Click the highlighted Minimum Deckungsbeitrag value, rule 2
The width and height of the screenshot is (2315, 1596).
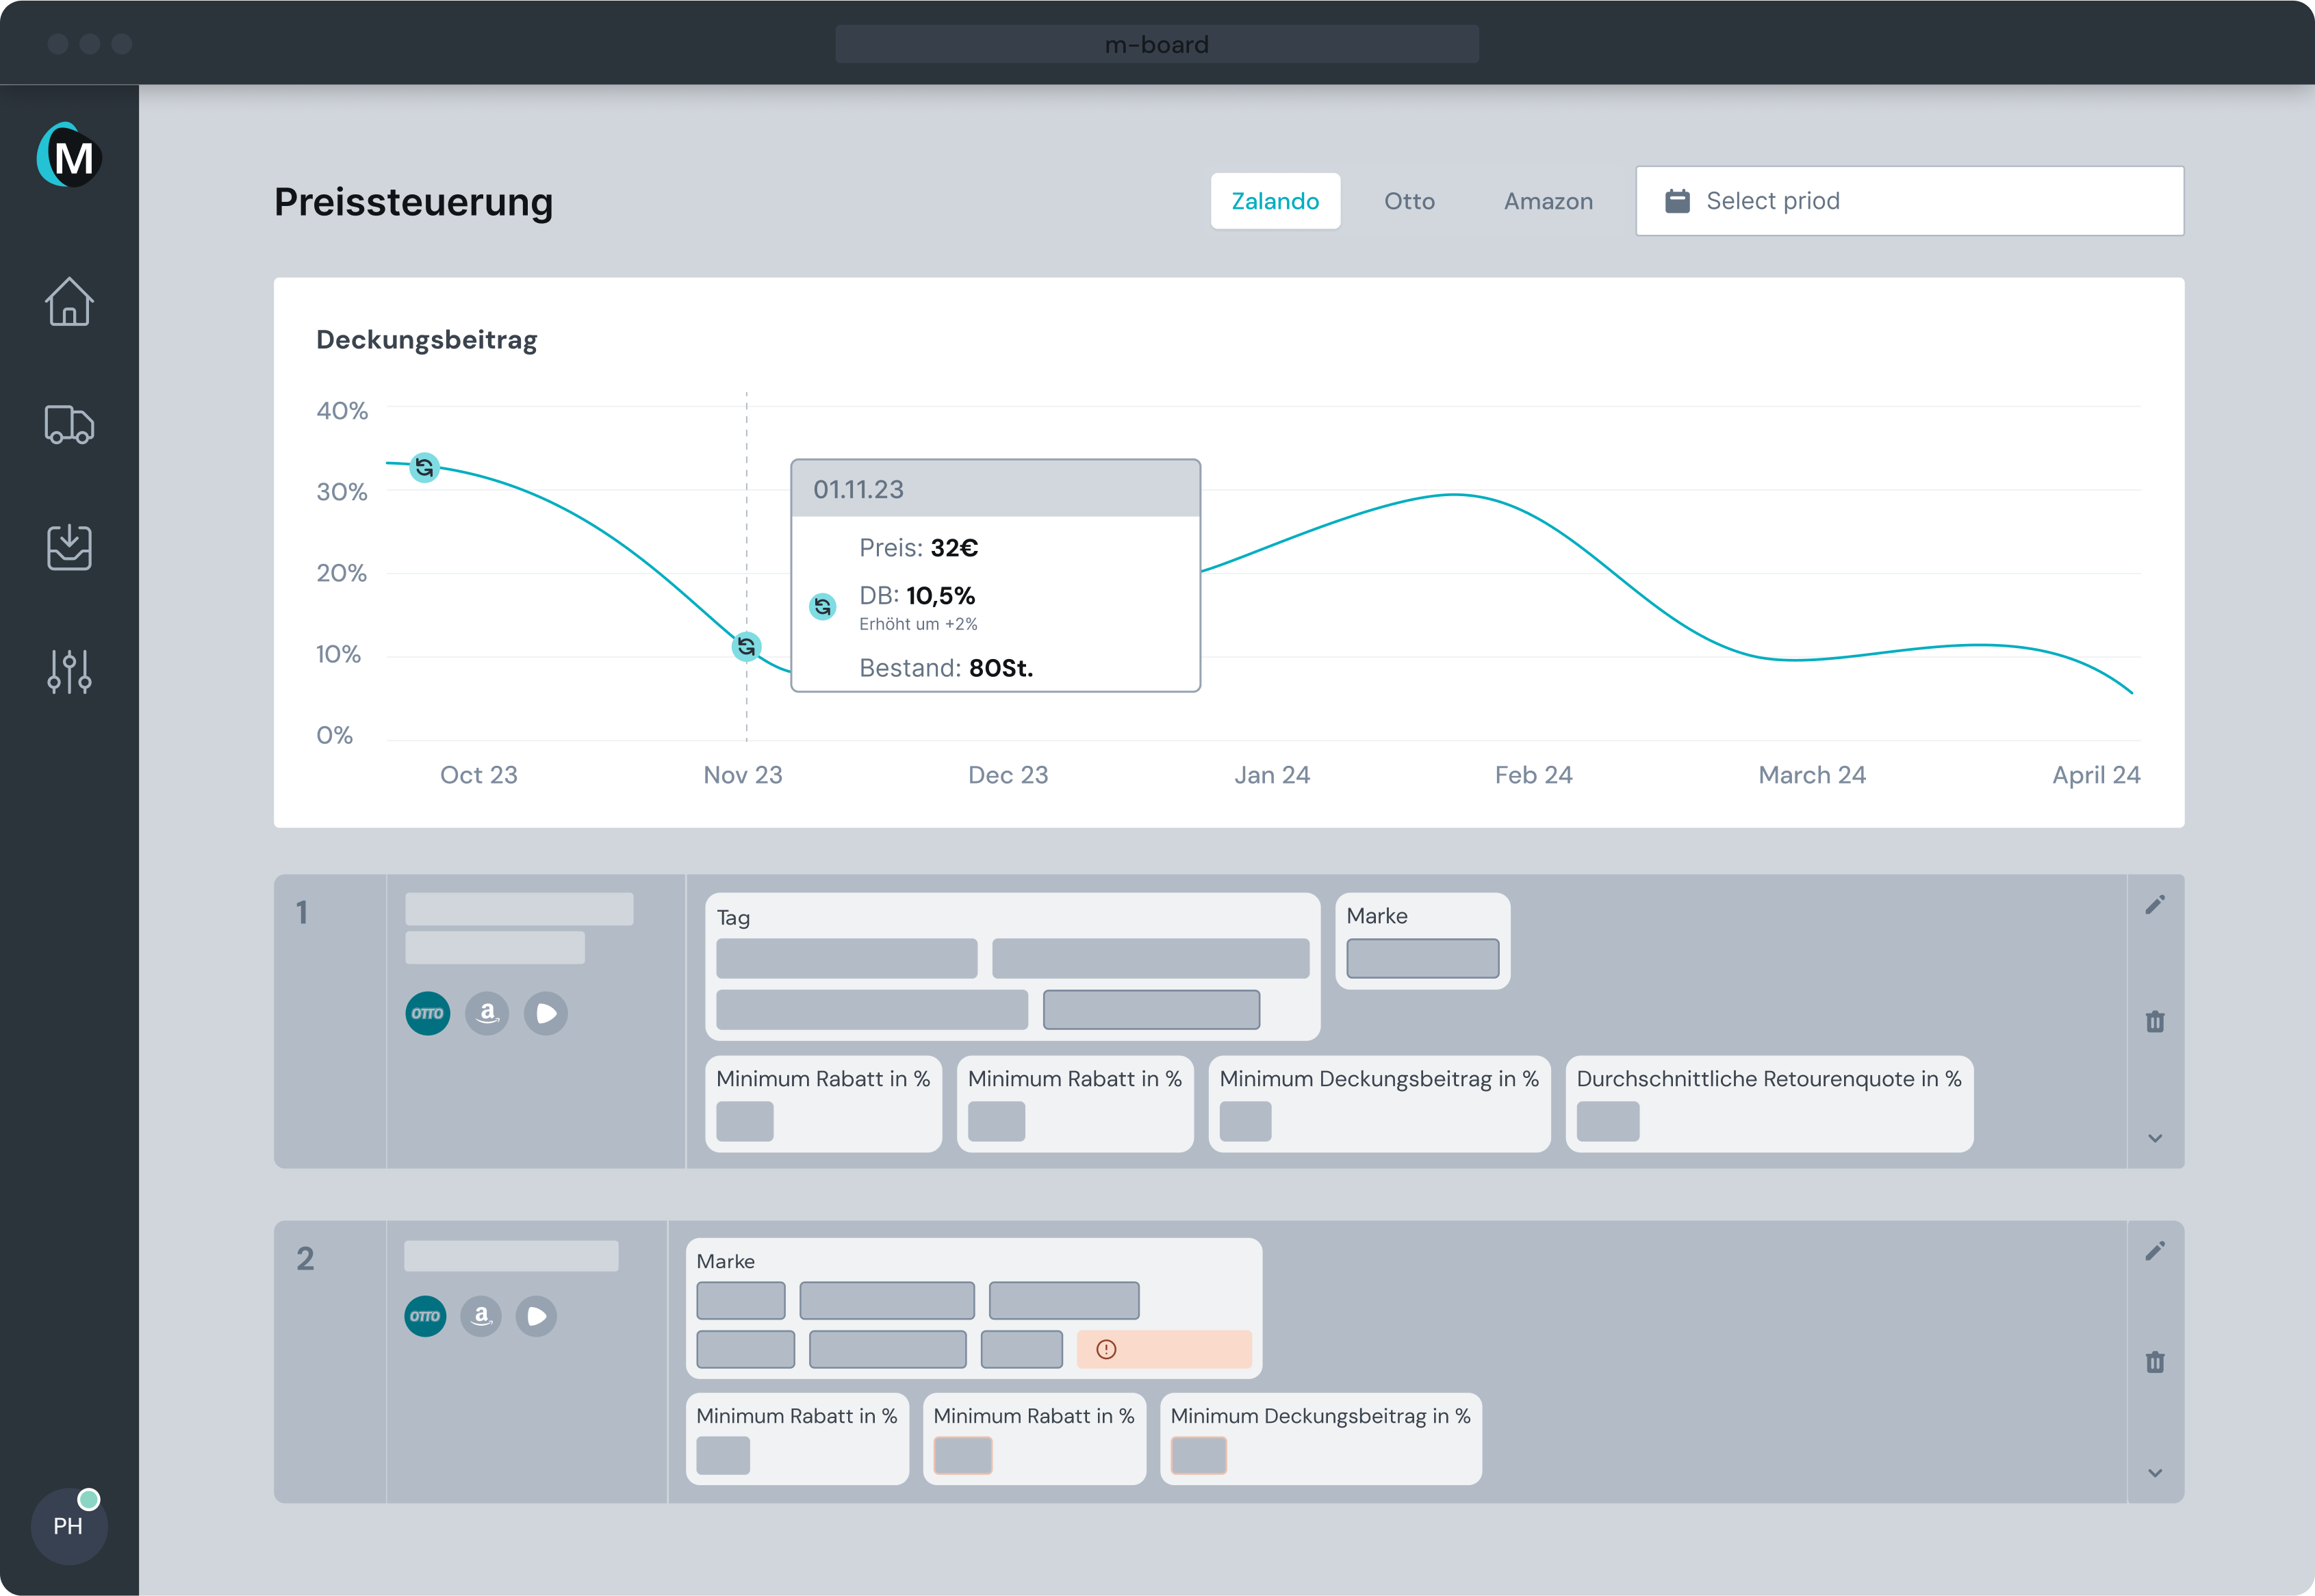coord(1199,1455)
